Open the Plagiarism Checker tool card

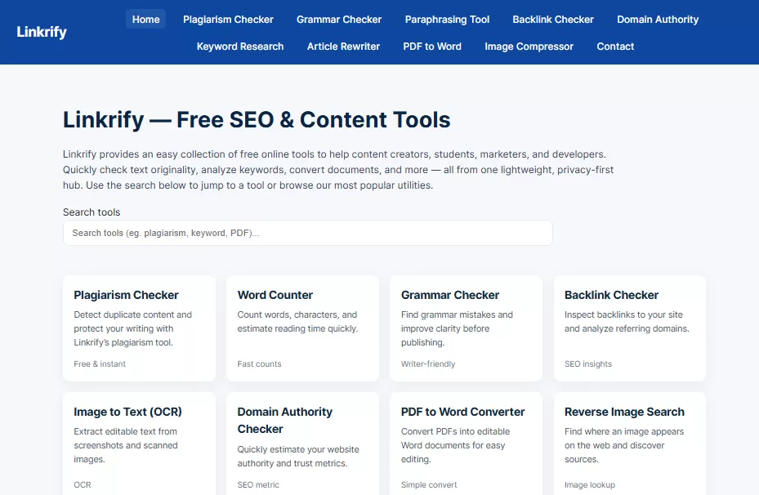(139, 328)
